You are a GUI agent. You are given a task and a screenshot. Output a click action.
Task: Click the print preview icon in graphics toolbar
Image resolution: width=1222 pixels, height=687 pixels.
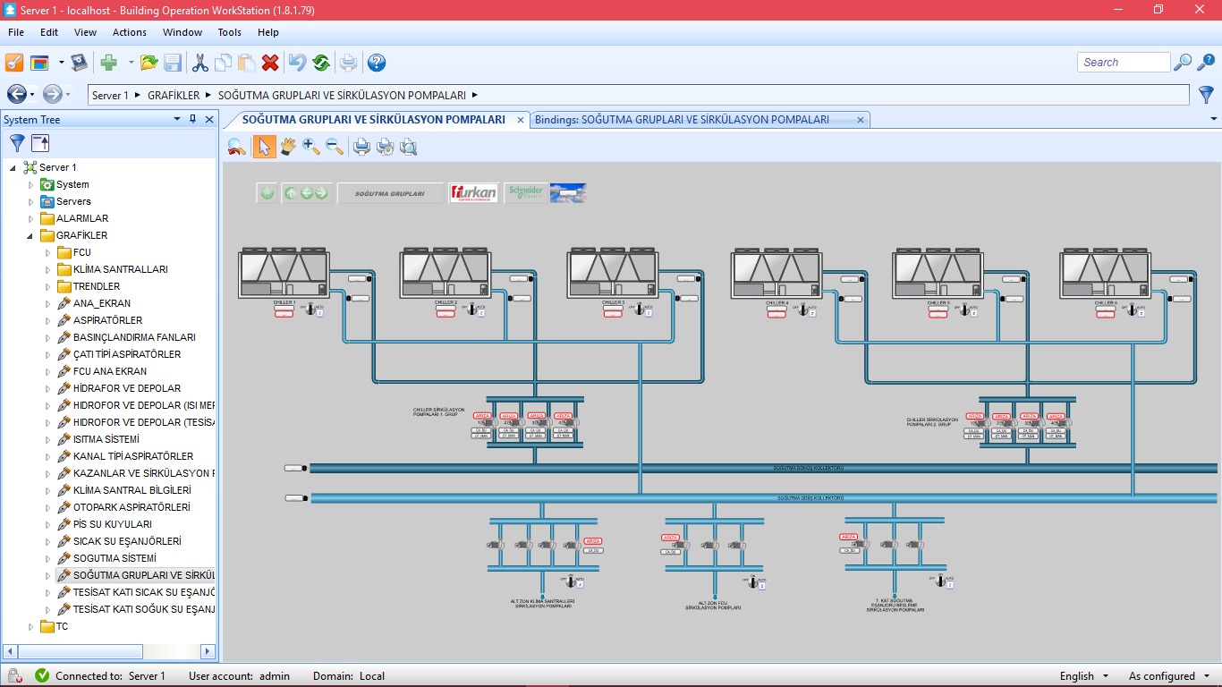click(x=408, y=147)
